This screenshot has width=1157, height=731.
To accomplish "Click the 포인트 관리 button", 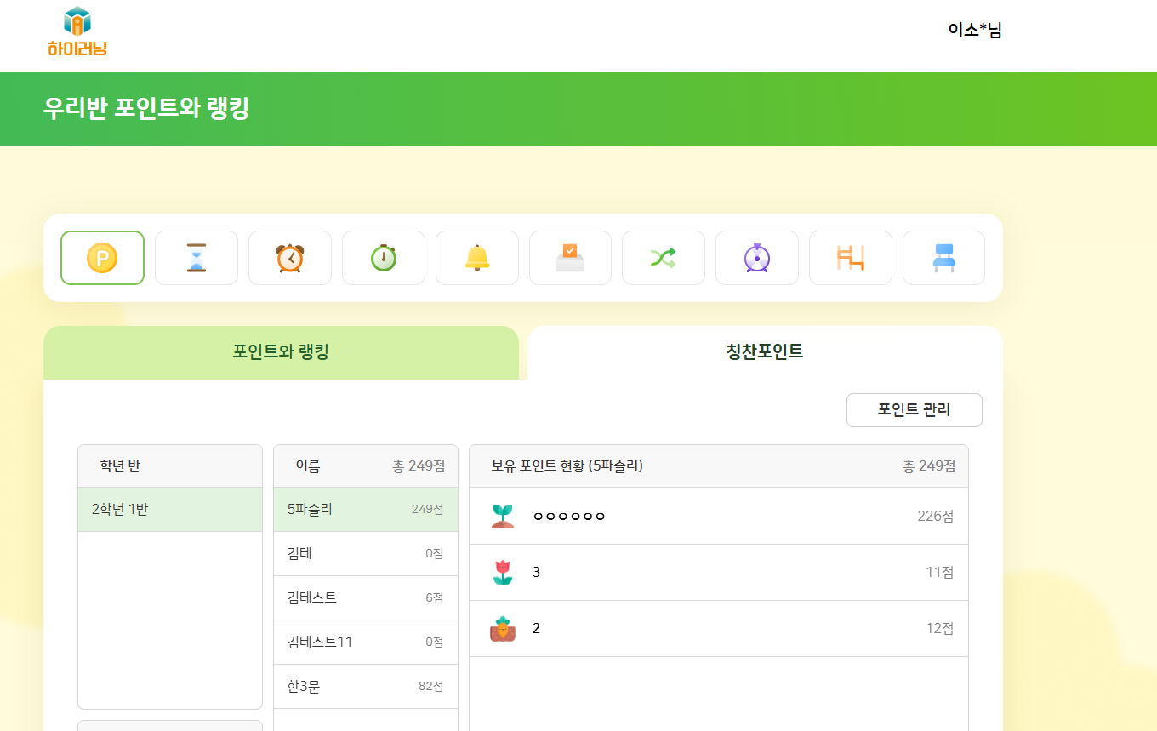I will pos(914,410).
